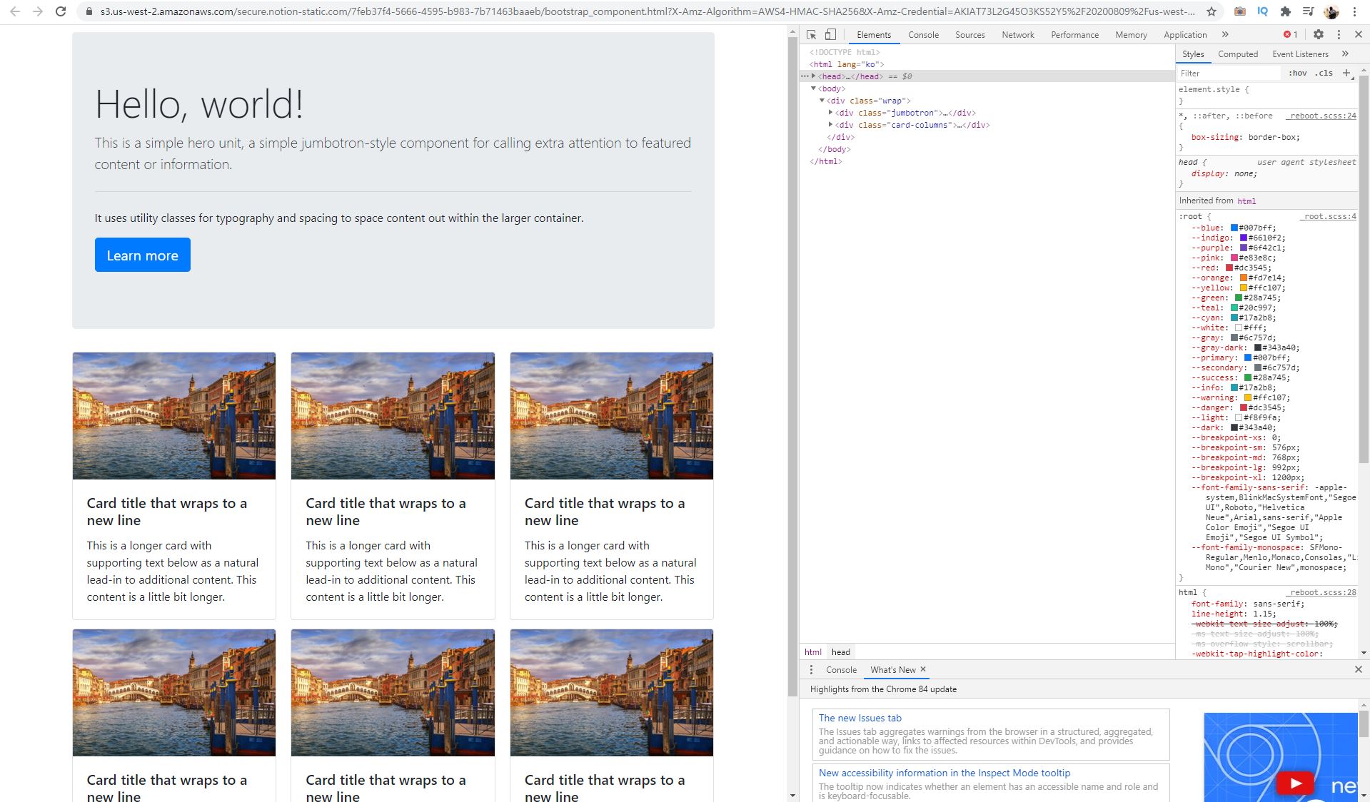
Task: Close the DevTools panel
Action: (x=1359, y=34)
